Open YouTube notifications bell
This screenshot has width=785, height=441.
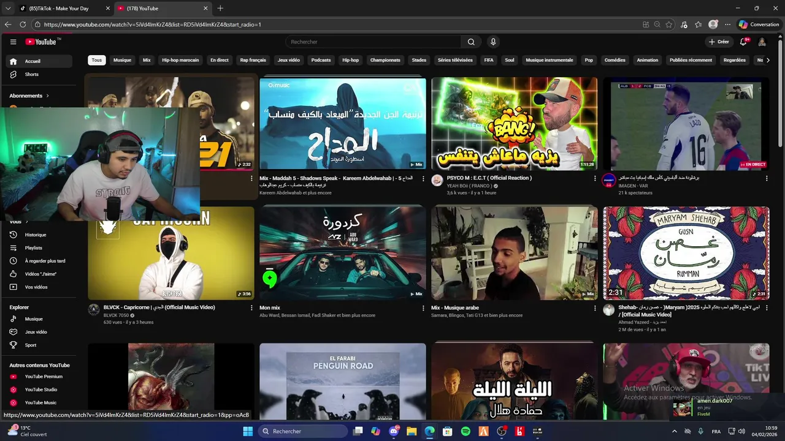[x=743, y=42]
